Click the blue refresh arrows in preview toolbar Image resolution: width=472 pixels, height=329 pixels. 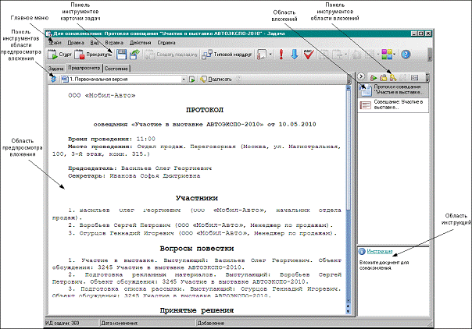(54, 79)
